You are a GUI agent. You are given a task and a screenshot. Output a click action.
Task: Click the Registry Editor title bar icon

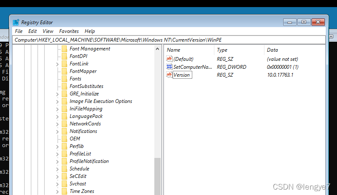click(16, 22)
